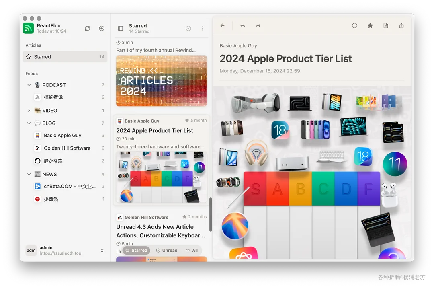
Task: Open the Basic Apple Guy feed
Action: [65, 136]
